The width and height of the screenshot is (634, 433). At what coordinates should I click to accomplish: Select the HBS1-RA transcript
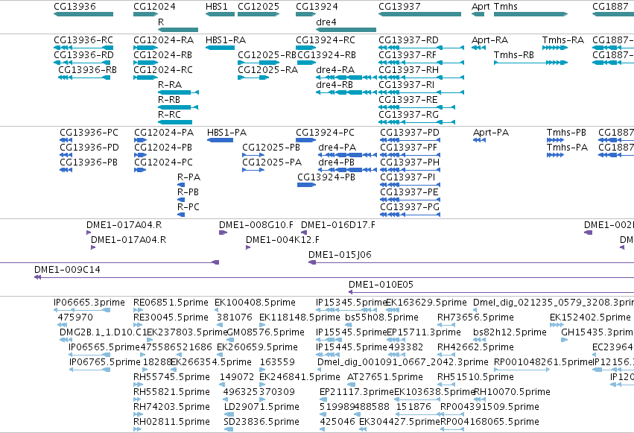220,48
